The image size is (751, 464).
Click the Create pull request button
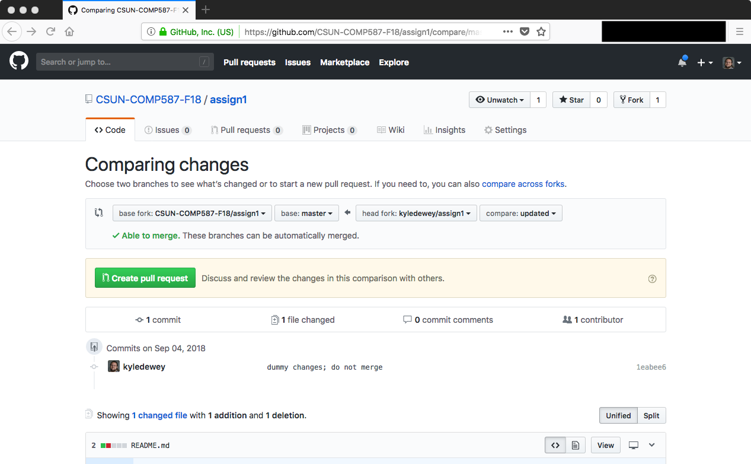[145, 278]
